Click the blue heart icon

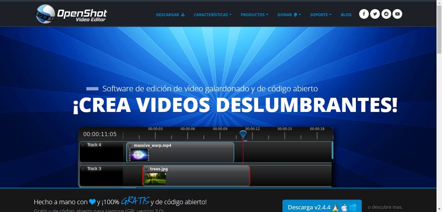[x=92, y=202]
